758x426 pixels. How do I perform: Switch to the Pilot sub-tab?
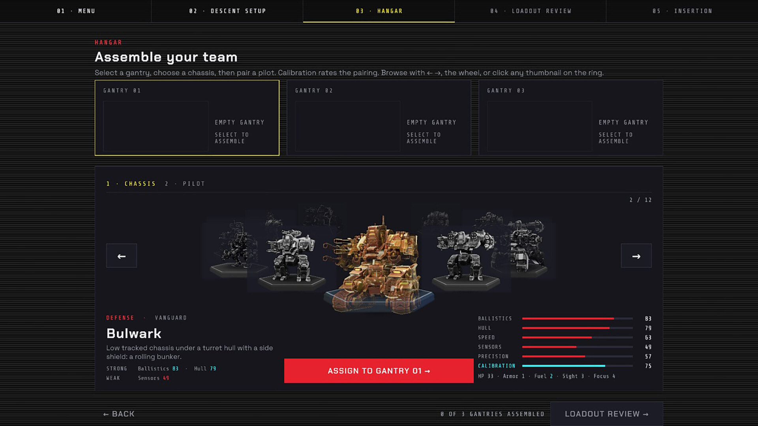click(185, 184)
